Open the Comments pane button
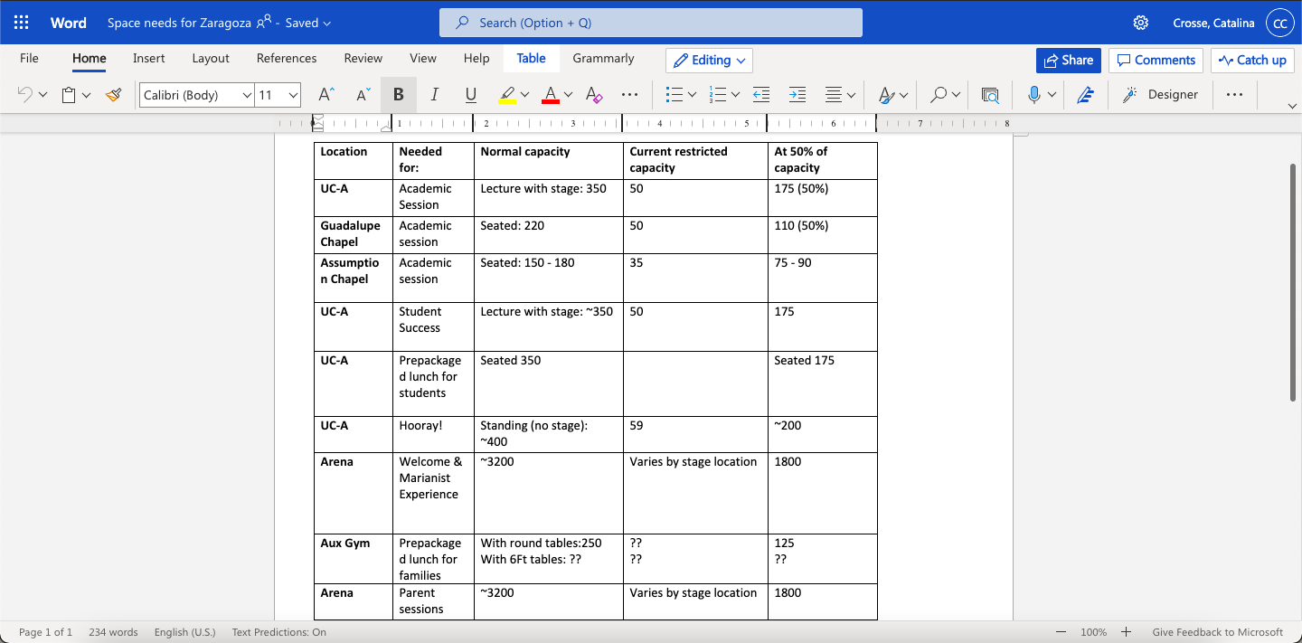This screenshot has width=1302, height=643. [1156, 61]
